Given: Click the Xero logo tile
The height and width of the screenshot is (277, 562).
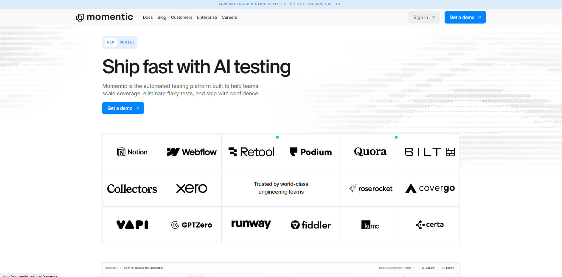Looking at the screenshot, I should [x=192, y=189].
